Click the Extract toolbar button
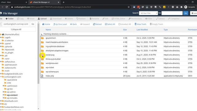The height and width of the screenshot is (111, 197). 160,18
